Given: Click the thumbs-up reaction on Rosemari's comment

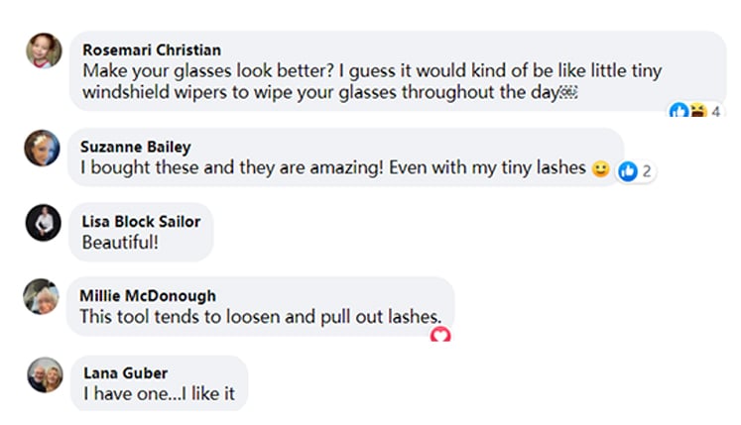Looking at the screenshot, I should click(x=679, y=111).
